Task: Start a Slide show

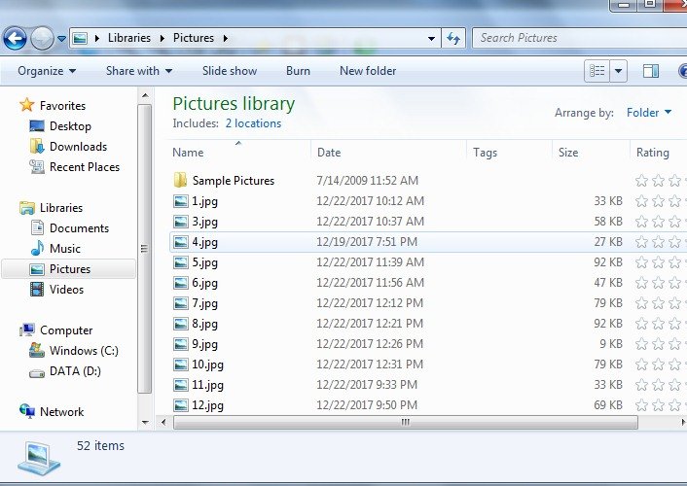Action: click(230, 71)
